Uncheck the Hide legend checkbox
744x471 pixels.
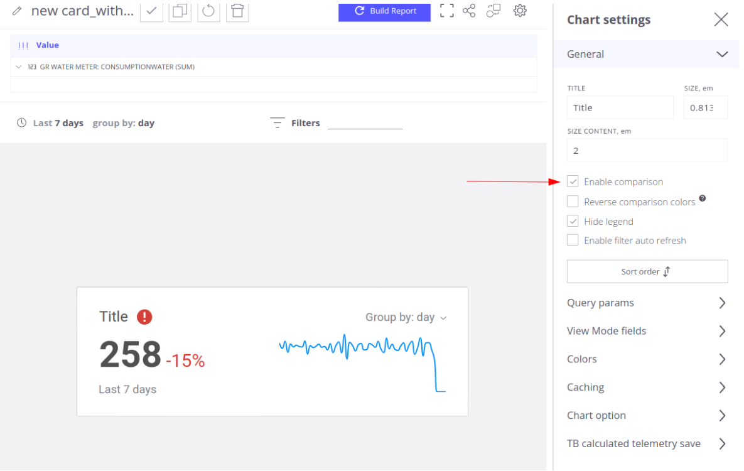pos(573,221)
